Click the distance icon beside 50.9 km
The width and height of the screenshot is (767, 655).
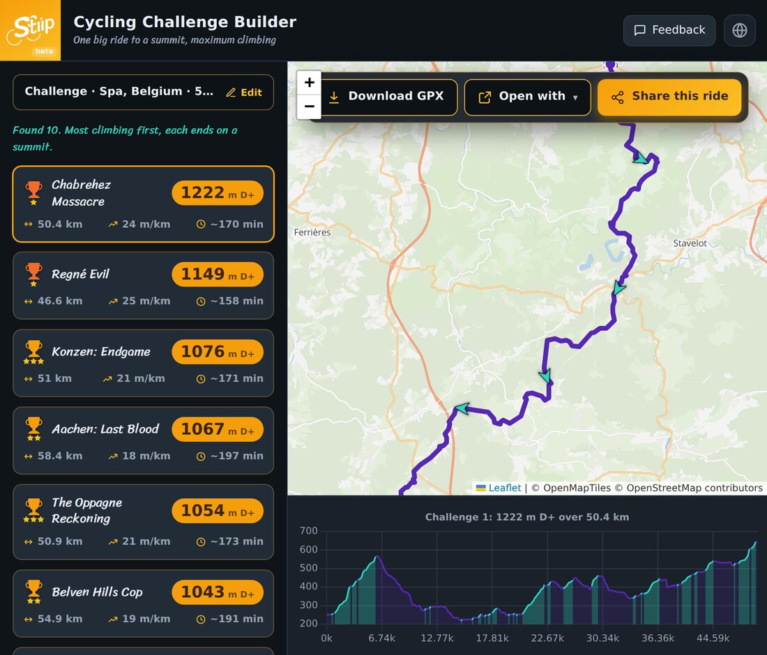pyautogui.click(x=29, y=541)
